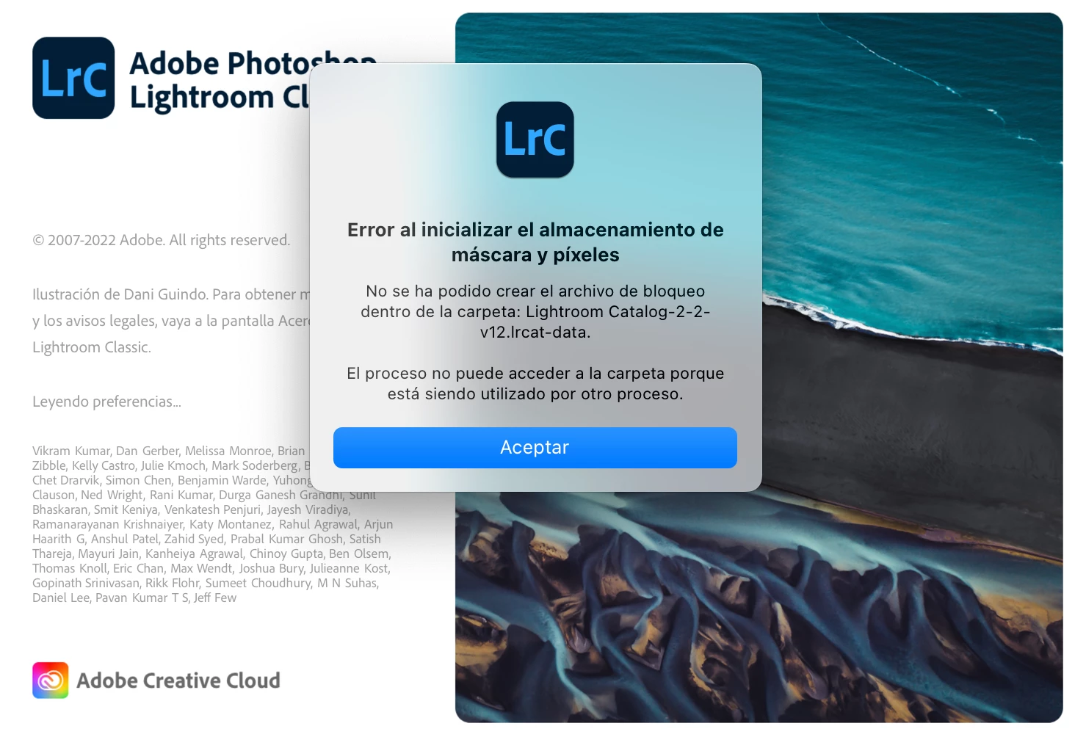Click the avisos legales text line

pos(171,321)
